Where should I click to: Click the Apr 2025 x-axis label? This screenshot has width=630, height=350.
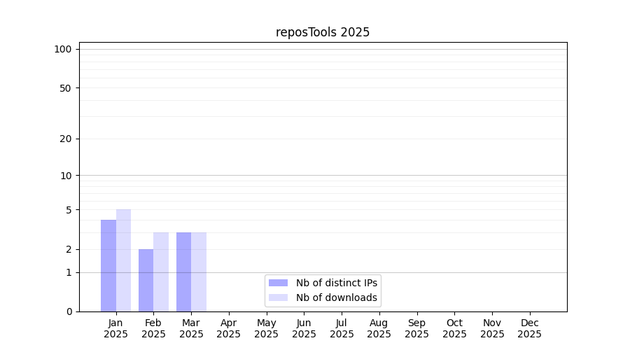[229, 328]
